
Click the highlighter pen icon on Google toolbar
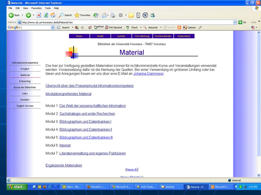(x=200, y=27)
